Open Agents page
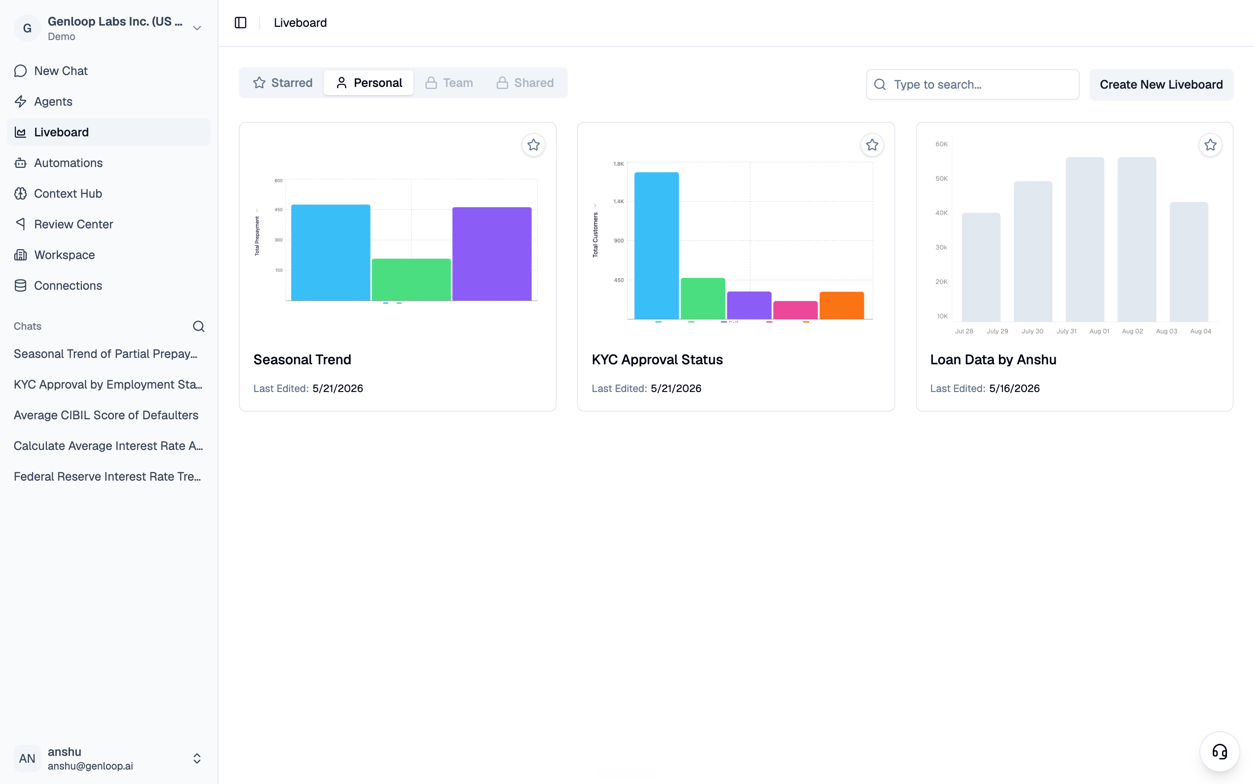The height and width of the screenshot is (784, 1254). [x=108, y=102]
